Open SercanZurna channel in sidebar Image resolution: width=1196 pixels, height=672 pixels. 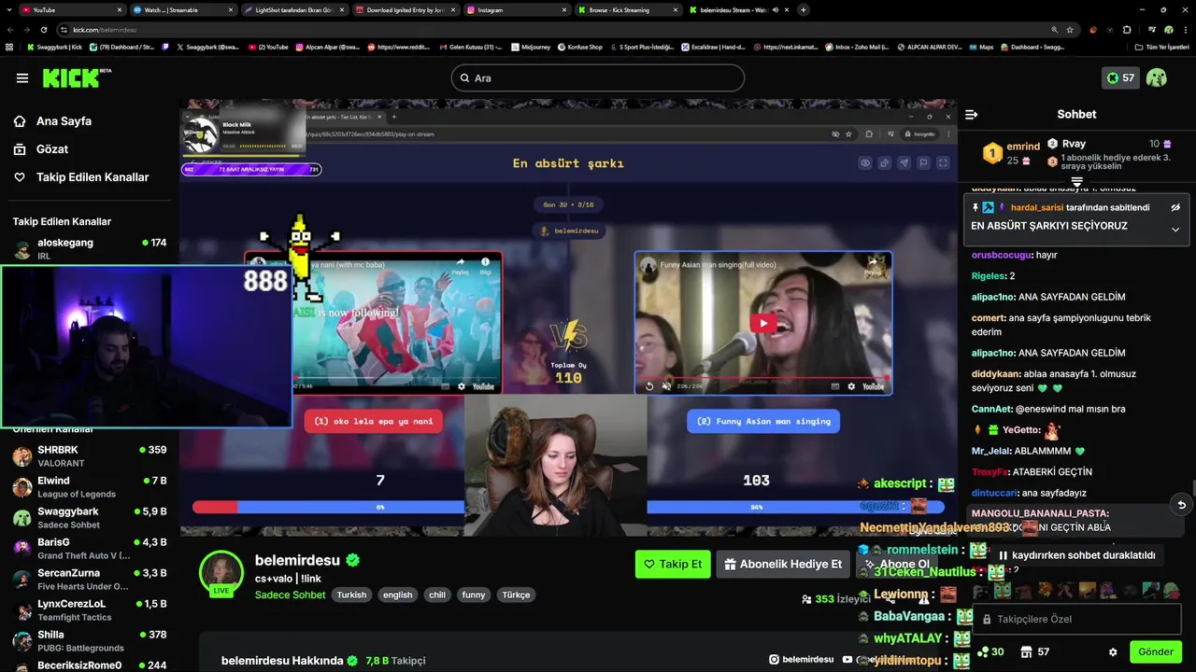(x=90, y=580)
